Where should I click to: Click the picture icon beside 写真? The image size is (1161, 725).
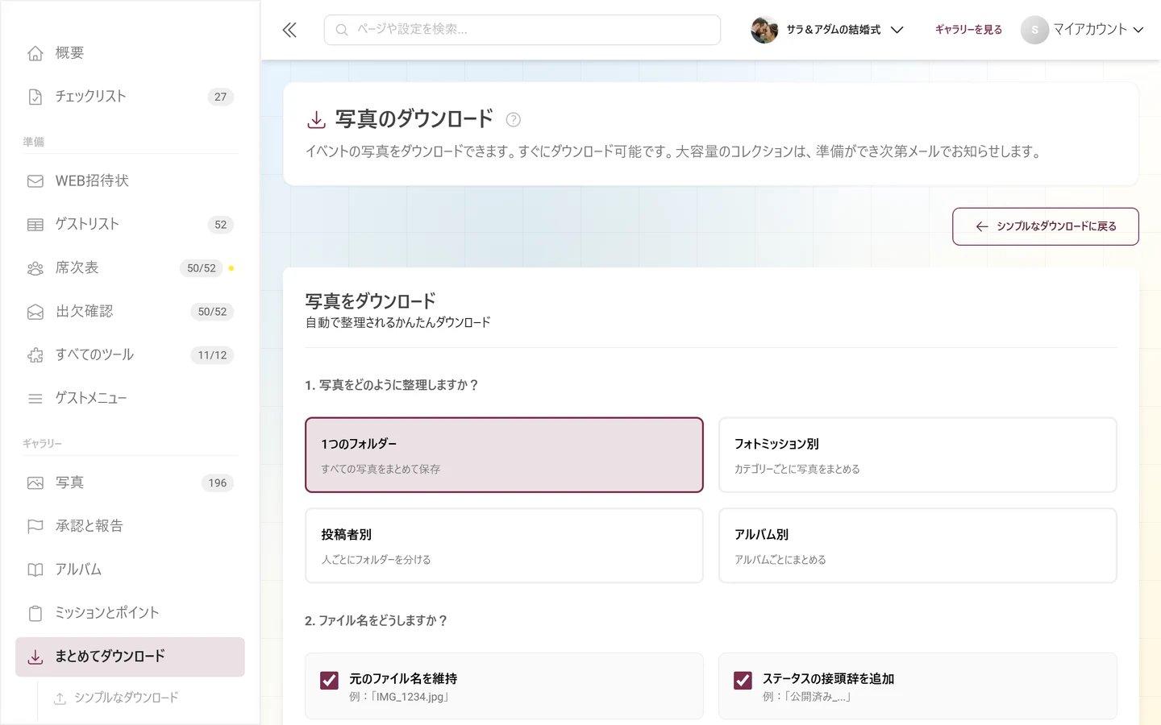coord(35,483)
